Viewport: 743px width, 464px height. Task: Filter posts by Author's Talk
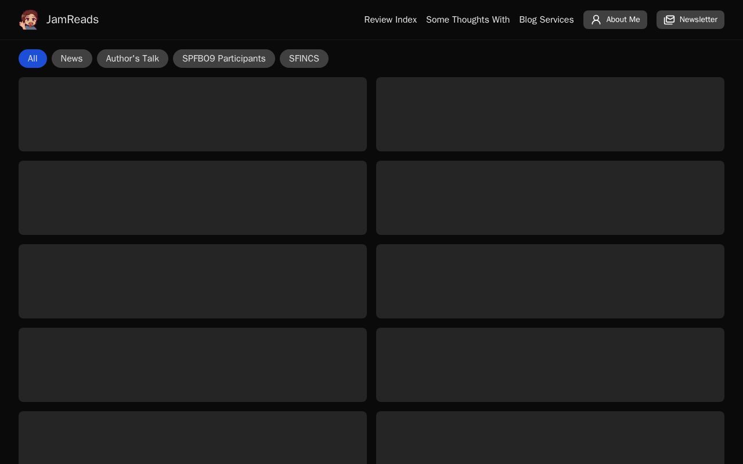132,59
